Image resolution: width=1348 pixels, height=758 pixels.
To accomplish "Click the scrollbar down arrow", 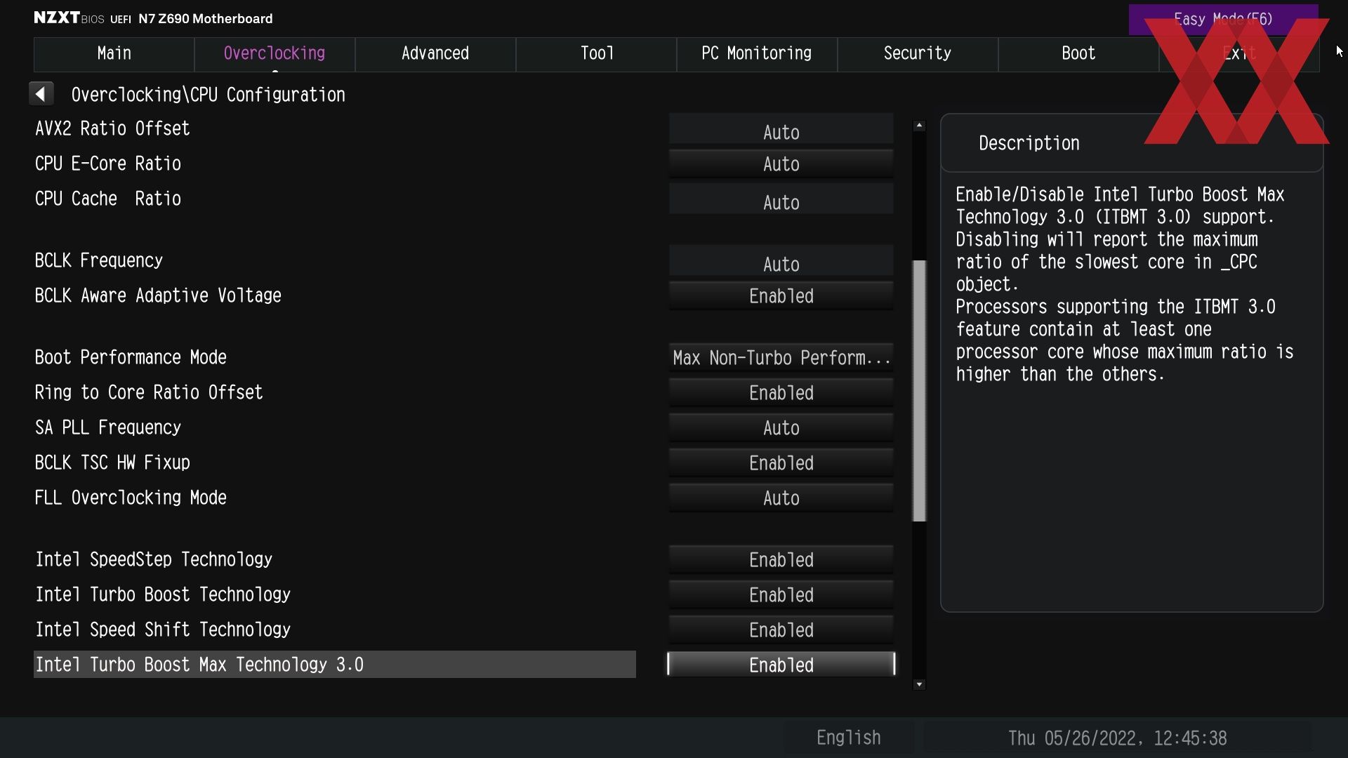I will point(919,684).
